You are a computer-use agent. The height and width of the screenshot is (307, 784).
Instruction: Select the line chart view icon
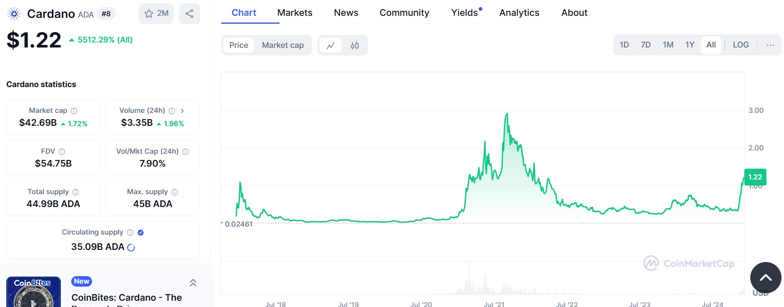point(331,45)
